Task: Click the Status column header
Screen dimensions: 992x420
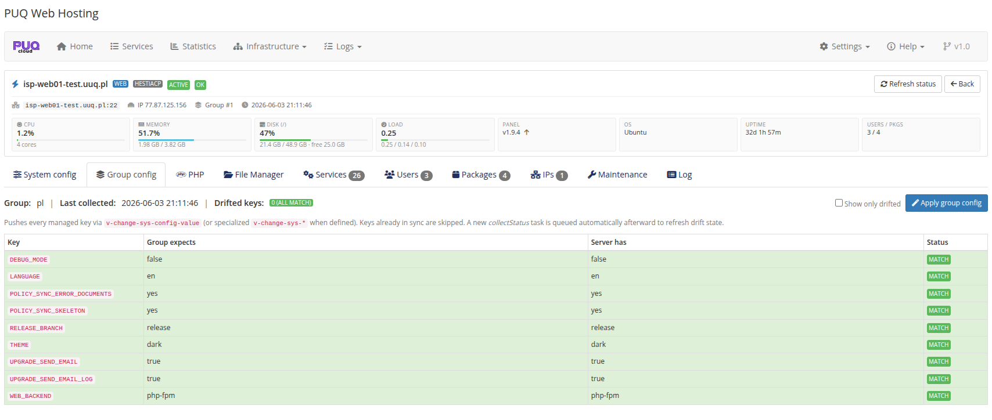Action: (955, 242)
